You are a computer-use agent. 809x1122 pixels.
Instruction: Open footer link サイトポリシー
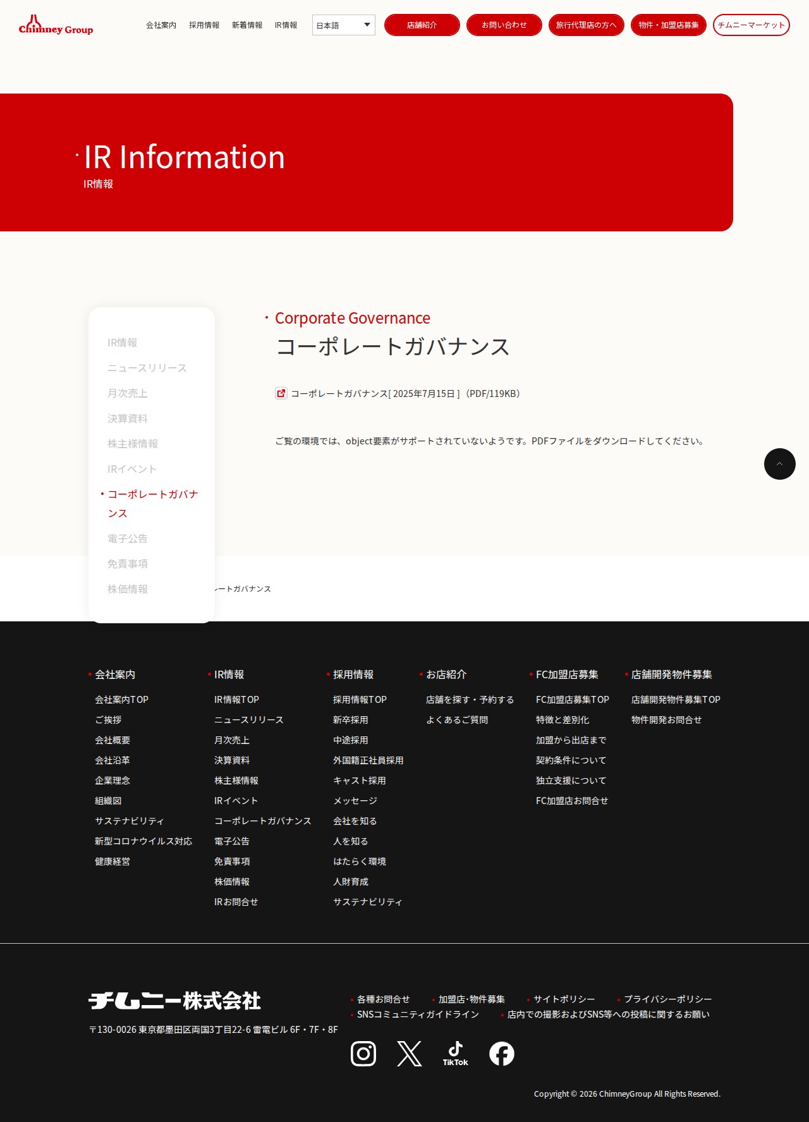pos(564,999)
